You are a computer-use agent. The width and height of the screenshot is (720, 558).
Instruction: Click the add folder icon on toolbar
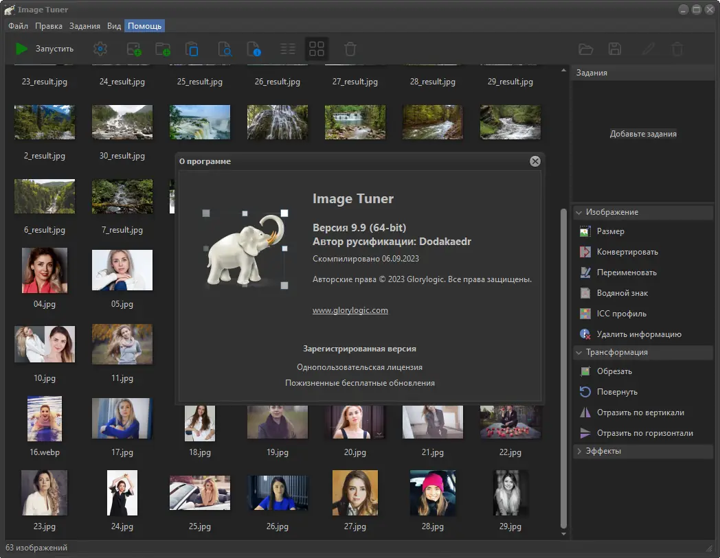[164, 48]
